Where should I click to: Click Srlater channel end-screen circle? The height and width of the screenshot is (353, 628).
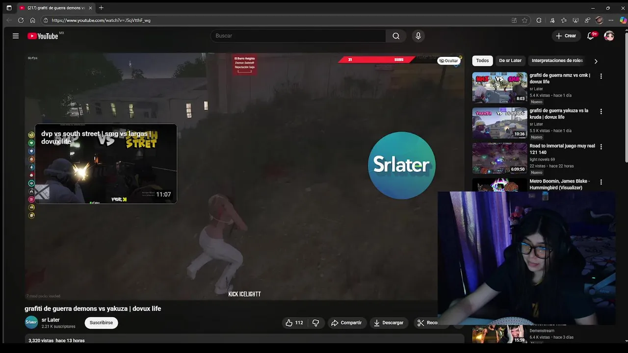pyautogui.click(x=401, y=165)
